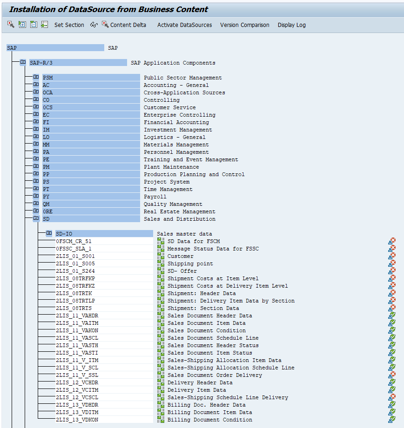
Task: Click the DataSource icon next to 2LIS_13_VDKON
Action: pyautogui.click(x=161, y=420)
